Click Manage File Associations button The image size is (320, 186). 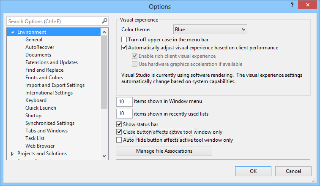click(164, 151)
